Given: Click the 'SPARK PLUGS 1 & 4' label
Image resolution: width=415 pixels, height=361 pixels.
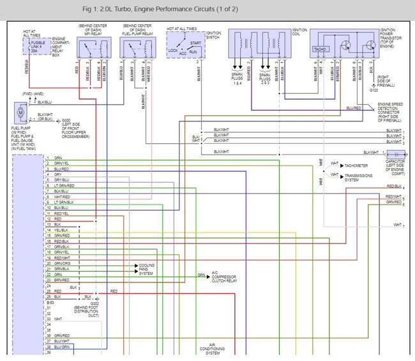Looking at the screenshot, I should [237, 79].
